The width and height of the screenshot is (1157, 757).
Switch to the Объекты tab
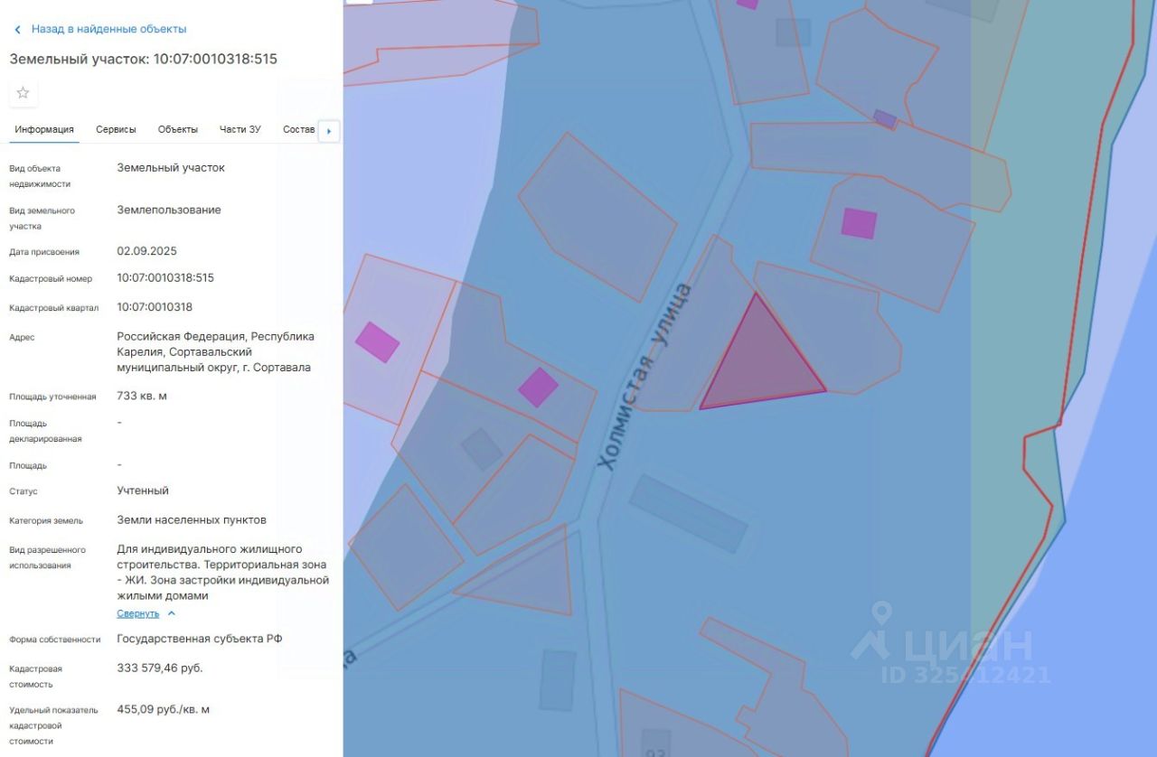pyautogui.click(x=178, y=129)
